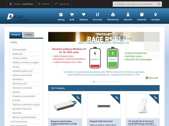
Task: Select the last banner slide dot
Action: click(119, 82)
